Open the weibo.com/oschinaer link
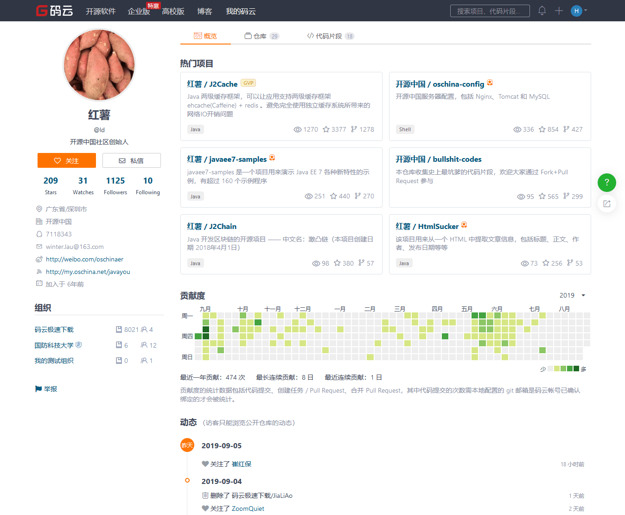Viewport: 625px width, 515px height. [84, 259]
